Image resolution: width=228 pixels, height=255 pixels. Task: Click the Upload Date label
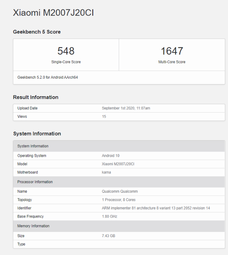pos(27,108)
